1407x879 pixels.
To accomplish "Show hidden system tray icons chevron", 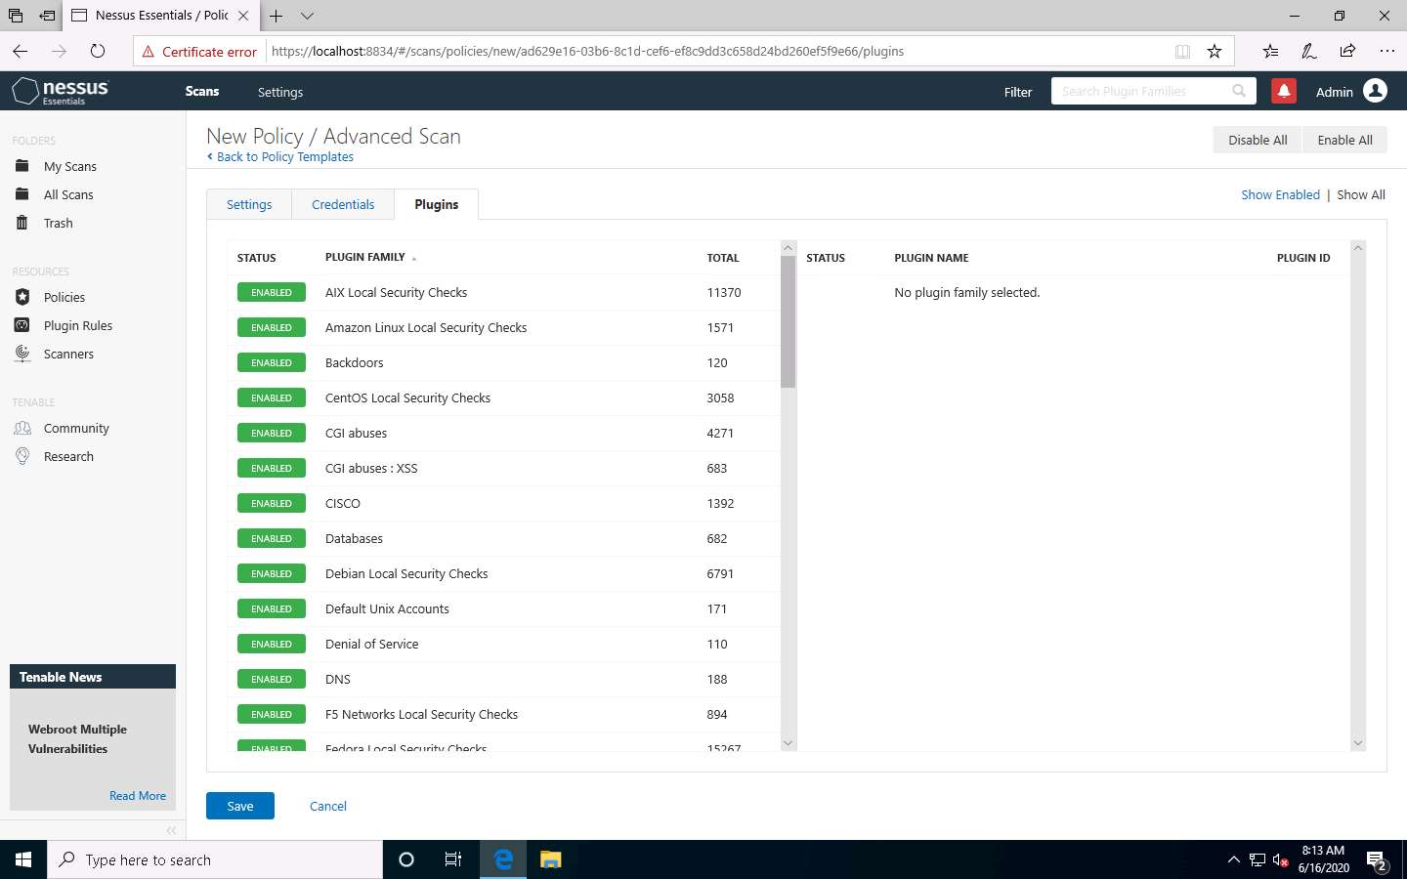I will (x=1233, y=859).
